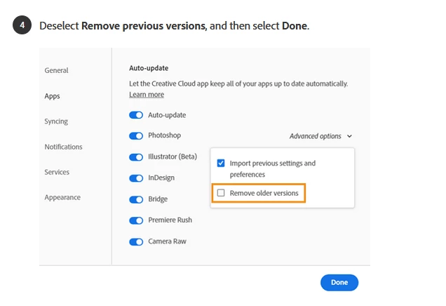Click the step 4 number badge

(x=22, y=25)
